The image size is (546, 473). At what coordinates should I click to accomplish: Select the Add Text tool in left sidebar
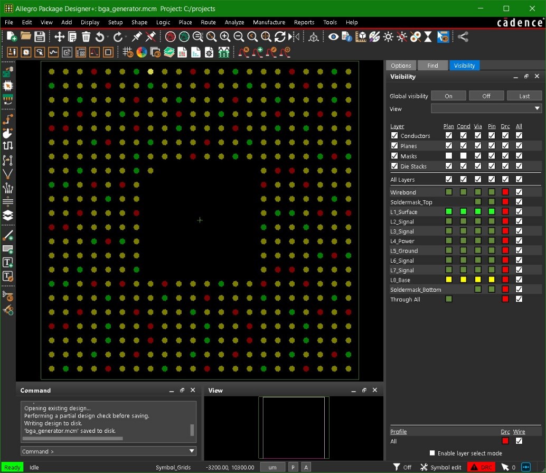[x=7, y=262]
